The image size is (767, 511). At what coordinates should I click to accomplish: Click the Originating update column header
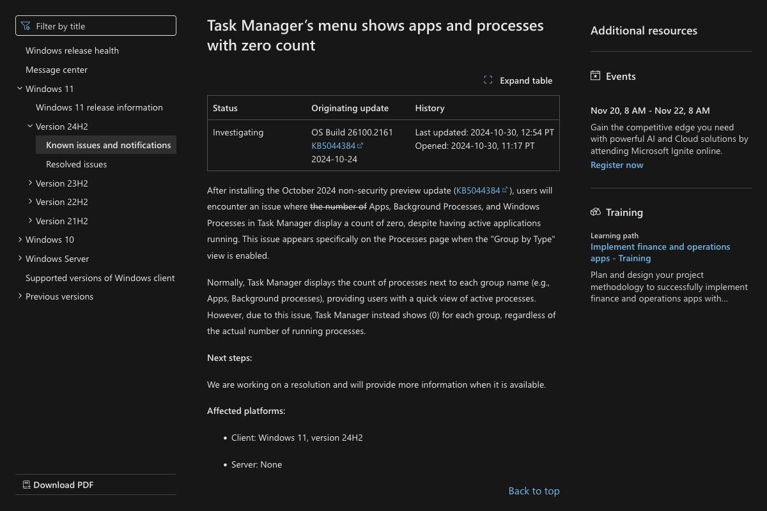[350, 108]
